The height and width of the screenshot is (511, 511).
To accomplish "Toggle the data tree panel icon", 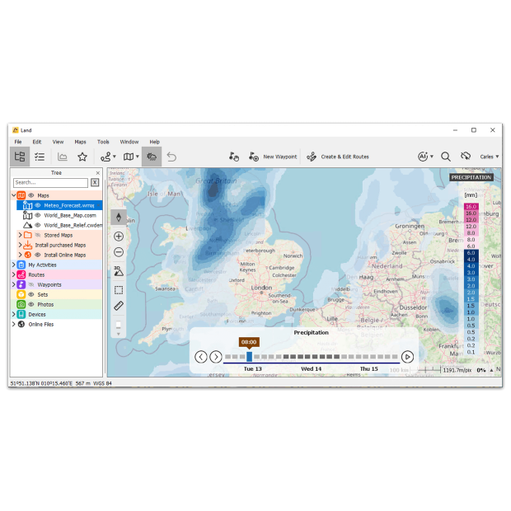I will pos(20,157).
